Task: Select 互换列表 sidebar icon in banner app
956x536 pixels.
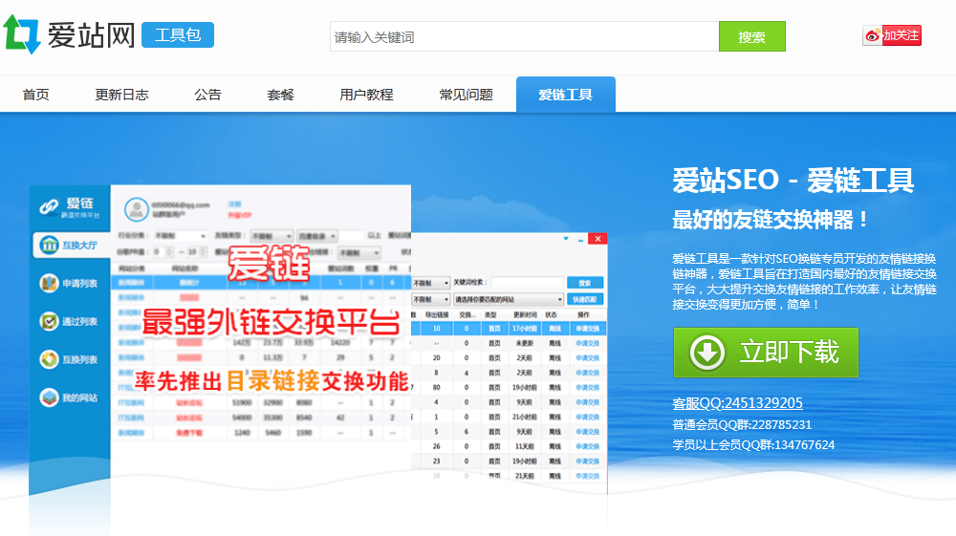Action: 49,359
